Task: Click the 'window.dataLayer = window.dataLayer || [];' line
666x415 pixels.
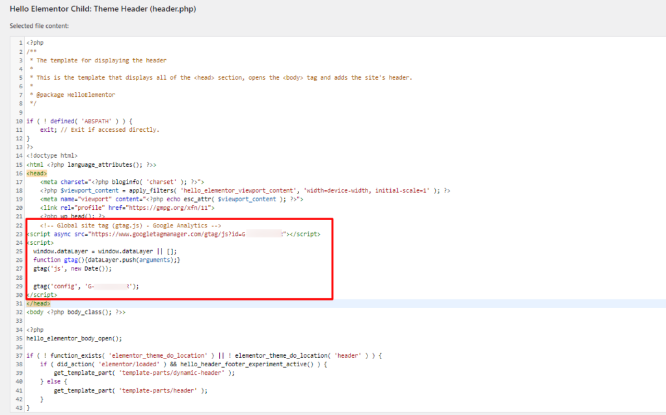Action: [x=105, y=251]
